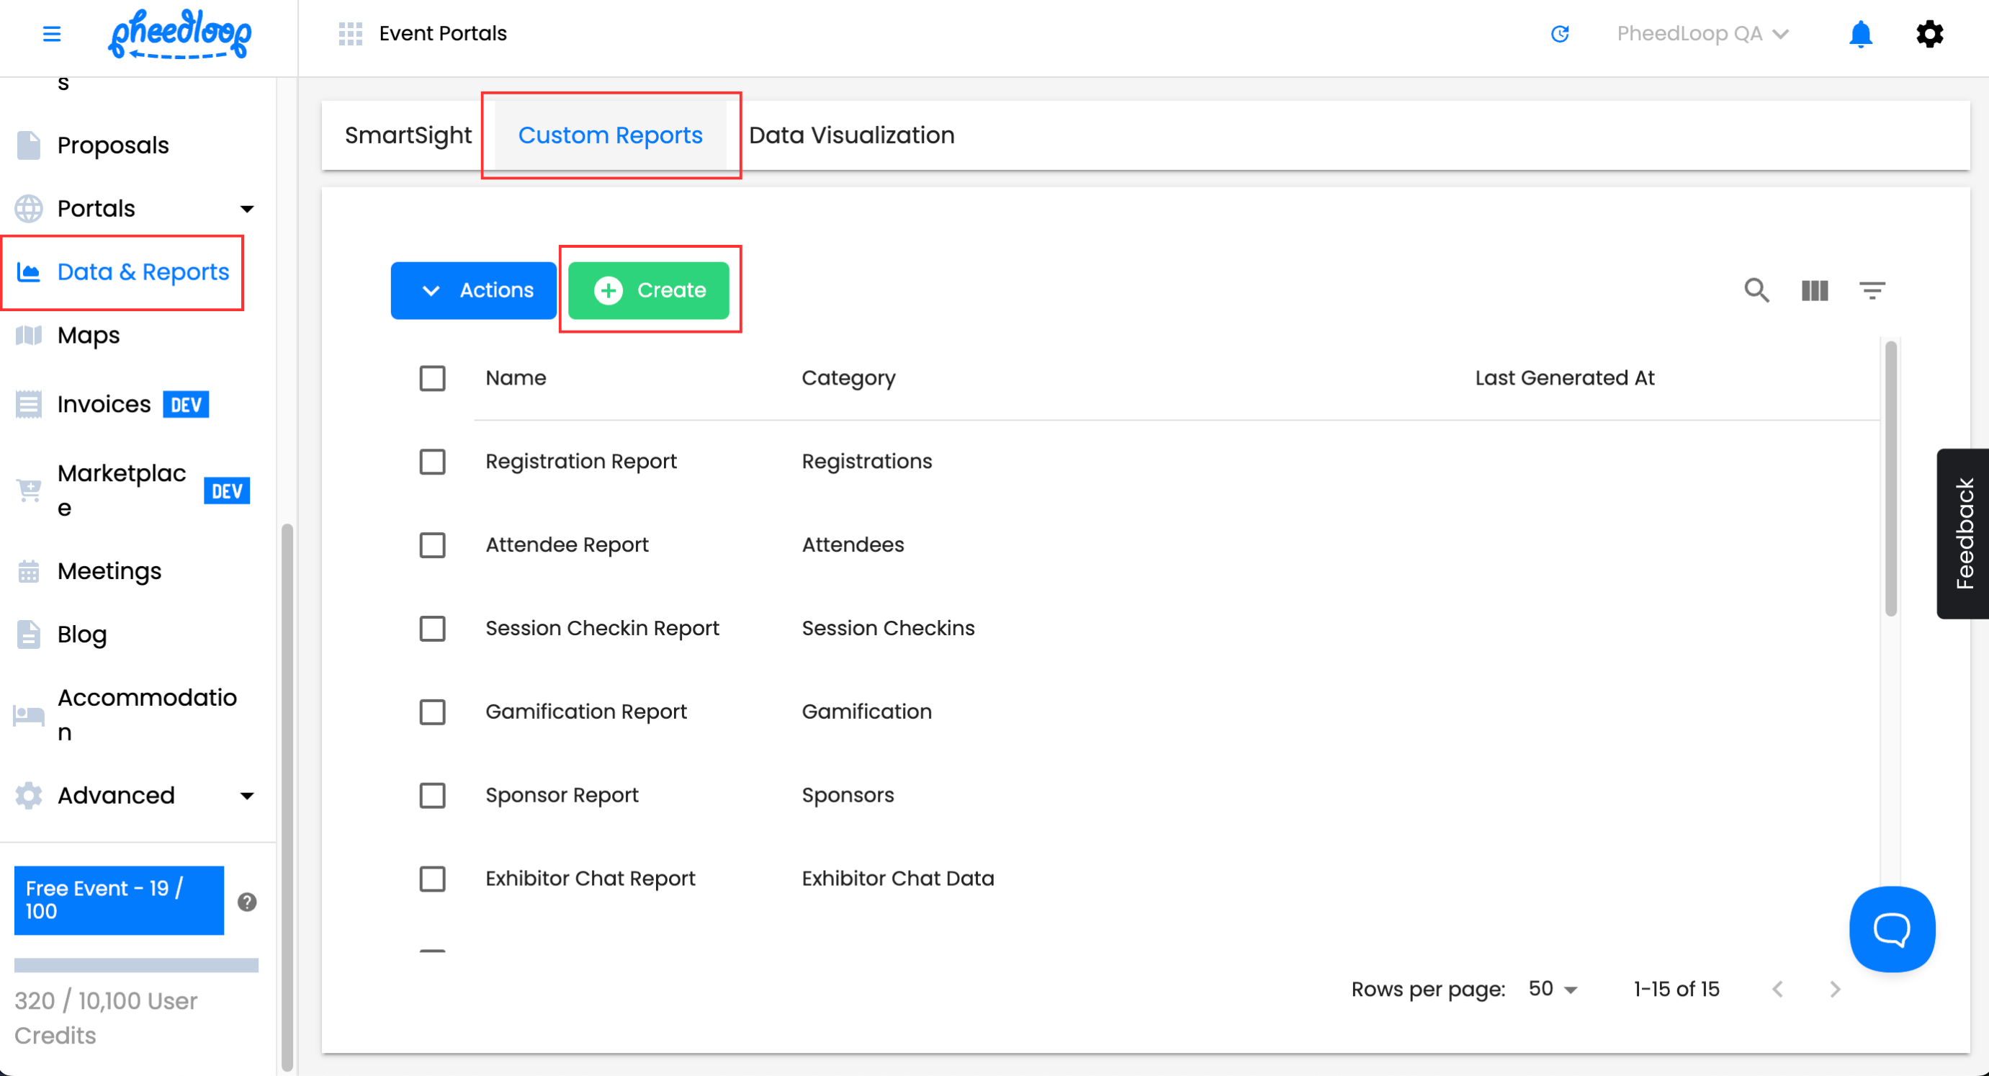Click the green Create button
Viewport: 1989px width, 1076px height.
[649, 290]
